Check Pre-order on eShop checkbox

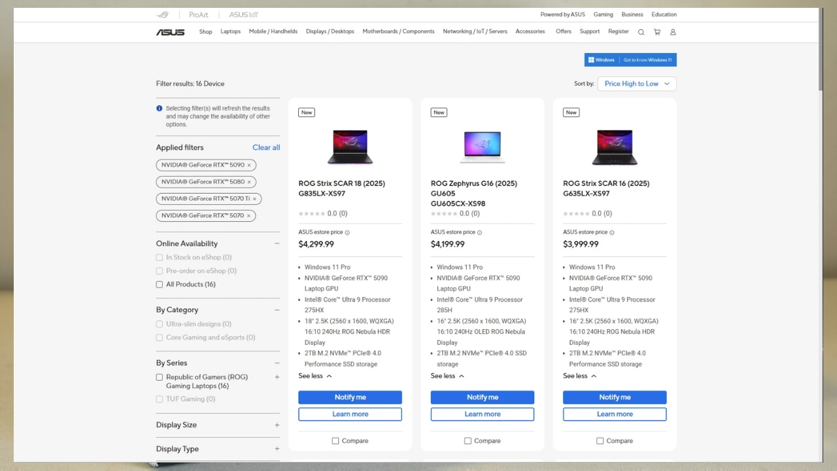pyautogui.click(x=159, y=271)
